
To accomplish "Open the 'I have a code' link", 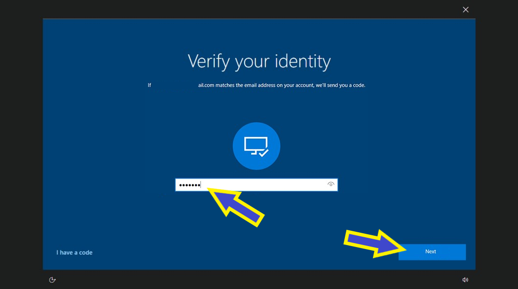I will 74,253.
